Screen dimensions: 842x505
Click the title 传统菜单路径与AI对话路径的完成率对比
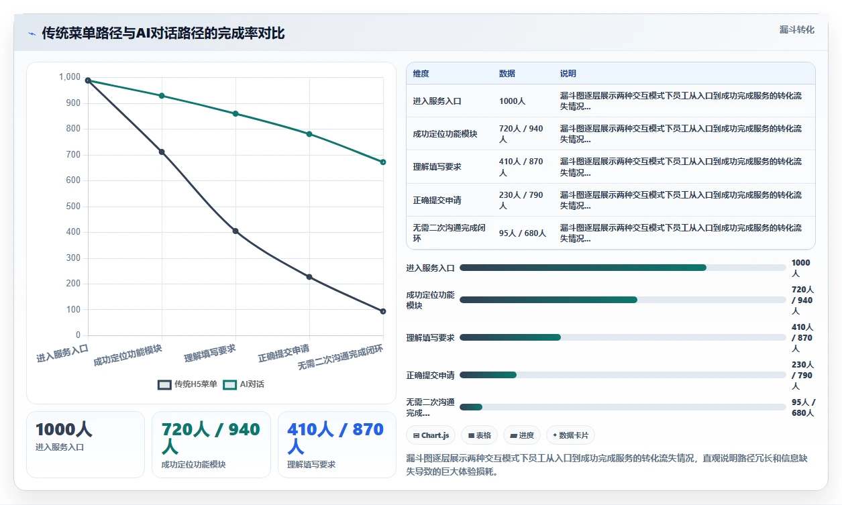click(163, 34)
